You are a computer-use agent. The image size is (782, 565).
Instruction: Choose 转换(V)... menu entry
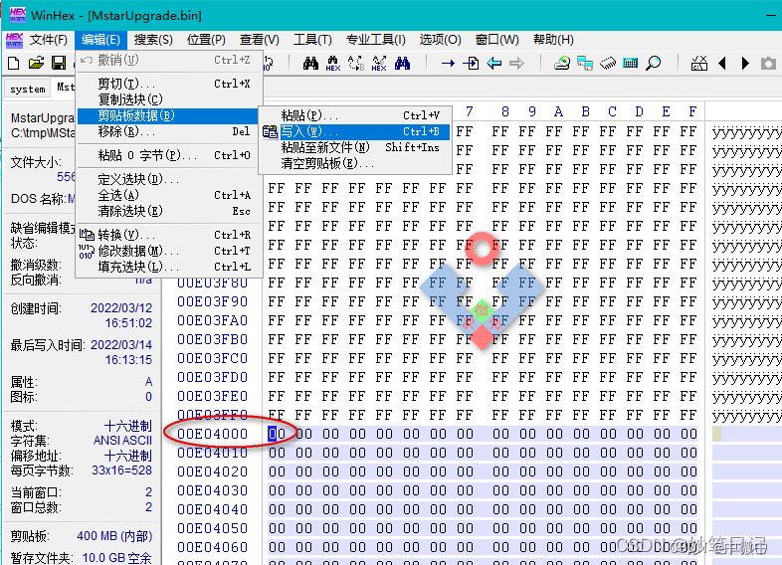pyautogui.click(x=169, y=235)
